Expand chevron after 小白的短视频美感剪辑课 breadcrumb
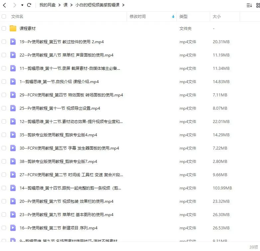This screenshot has width=260, height=251. pos(123,5)
